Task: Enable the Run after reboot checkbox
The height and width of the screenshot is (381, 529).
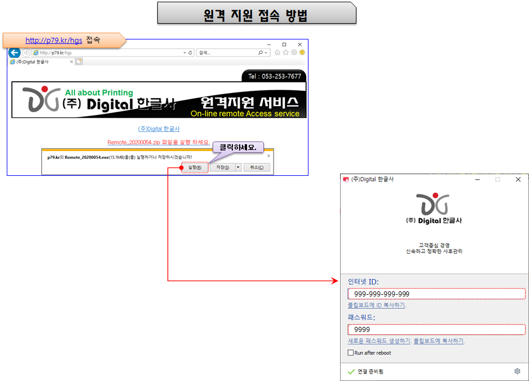Action: coord(351,353)
